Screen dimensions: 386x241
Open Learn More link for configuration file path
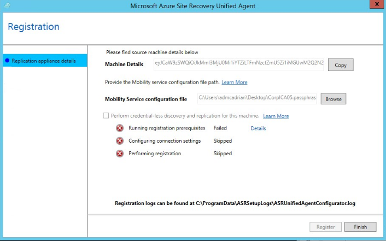[x=235, y=82]
